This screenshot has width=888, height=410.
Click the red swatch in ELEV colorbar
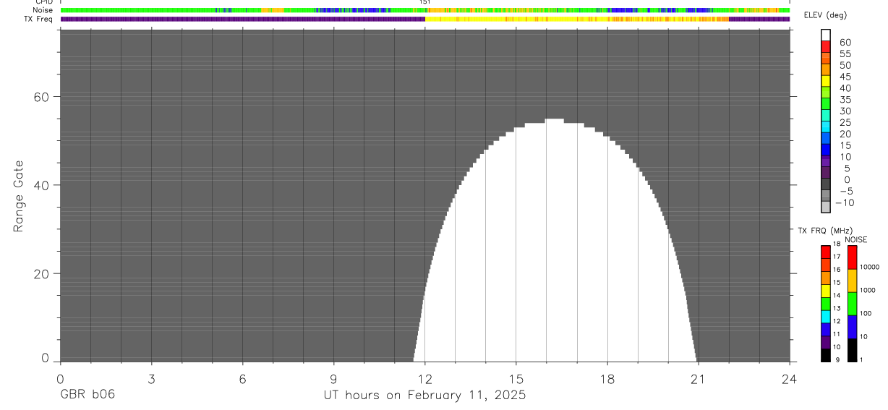pyautogui.click(x=827, y=47)
